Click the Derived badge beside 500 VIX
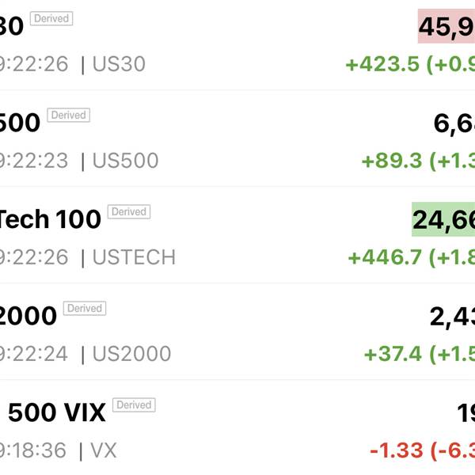The height and width of the screenshot is (475, 475). pyautogui.click(x=134, y=405)
